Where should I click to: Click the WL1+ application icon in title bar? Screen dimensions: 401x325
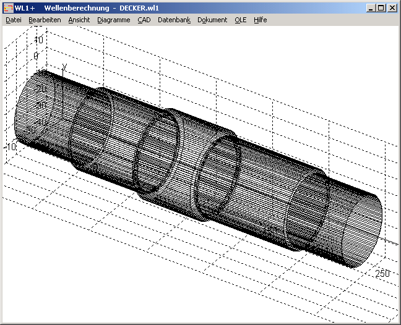pyautogui.click(x=8, y=8)
